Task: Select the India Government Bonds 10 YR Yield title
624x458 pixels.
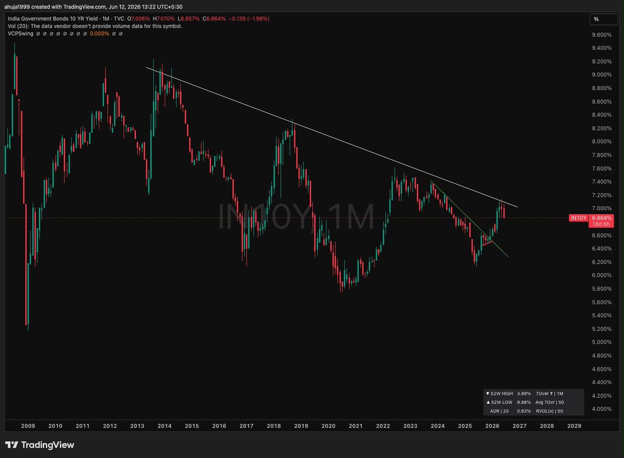Action: pyautogui.click(x=54, y=18)
